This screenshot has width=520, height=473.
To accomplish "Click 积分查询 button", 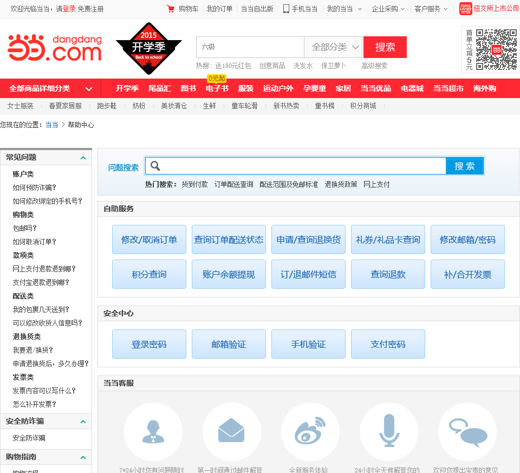I will click(x=149, y=274).
